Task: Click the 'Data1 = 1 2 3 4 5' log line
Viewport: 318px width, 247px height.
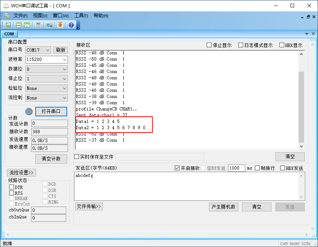Action: 98,121
